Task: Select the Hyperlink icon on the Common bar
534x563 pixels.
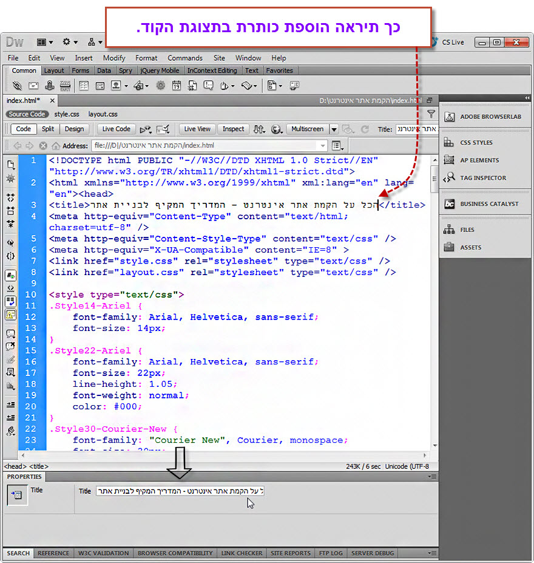Action: (17, 86)
